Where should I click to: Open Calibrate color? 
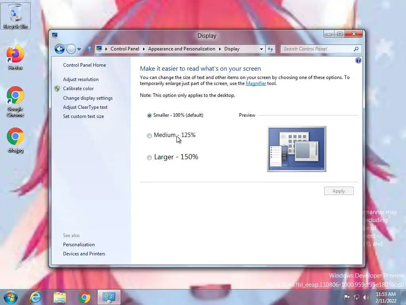pyautogui.click(x=78, y=89)
